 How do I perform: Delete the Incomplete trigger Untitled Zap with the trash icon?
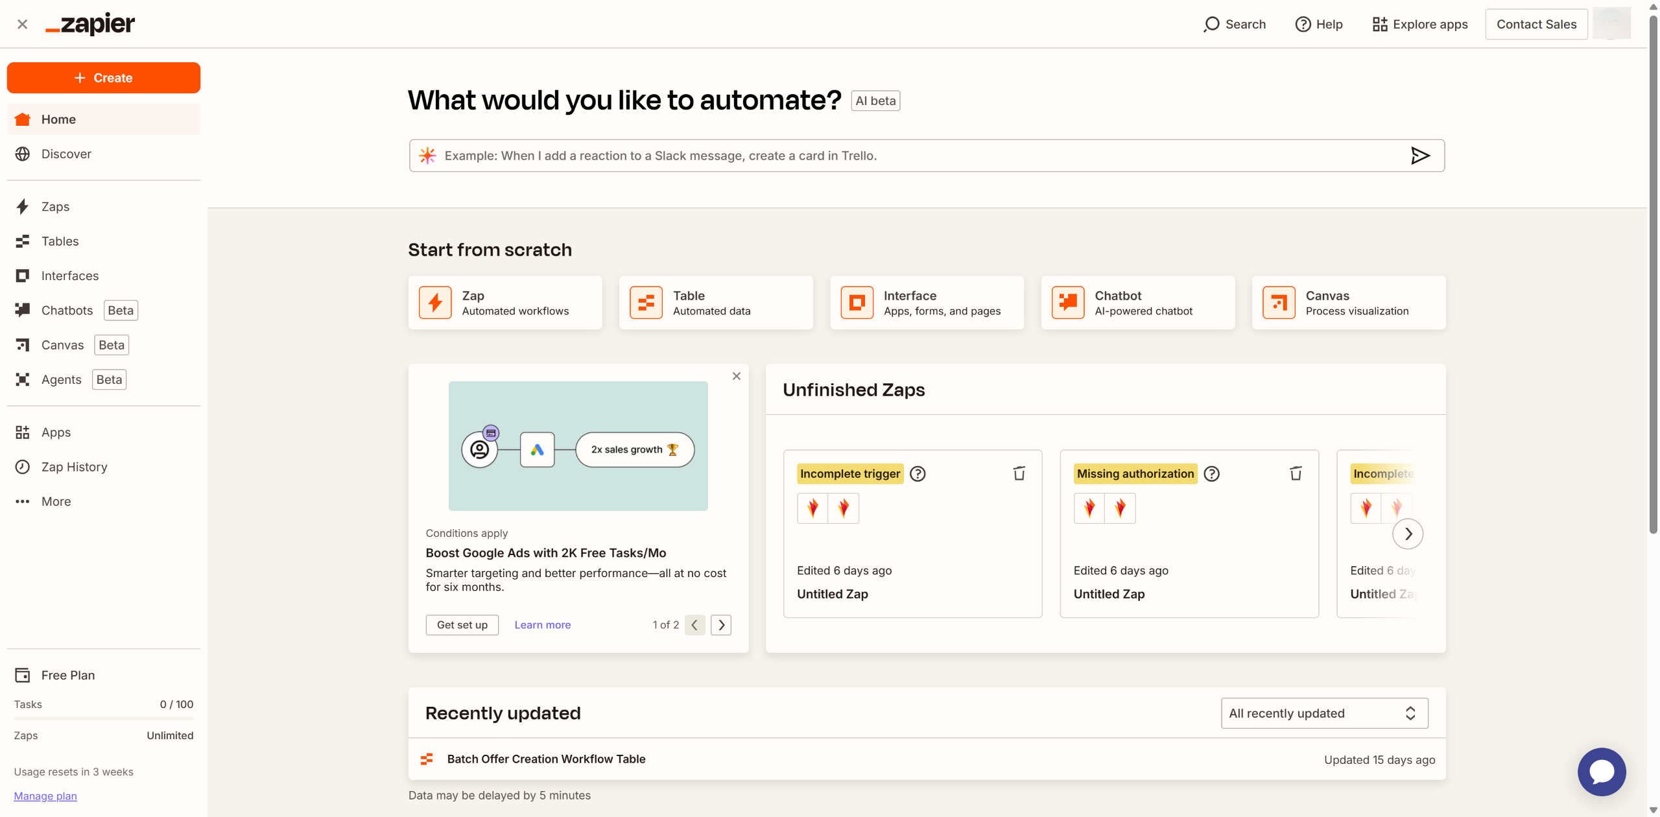coord(1019,473)
